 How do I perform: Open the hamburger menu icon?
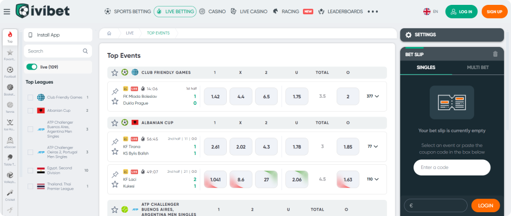click(7, 12)
